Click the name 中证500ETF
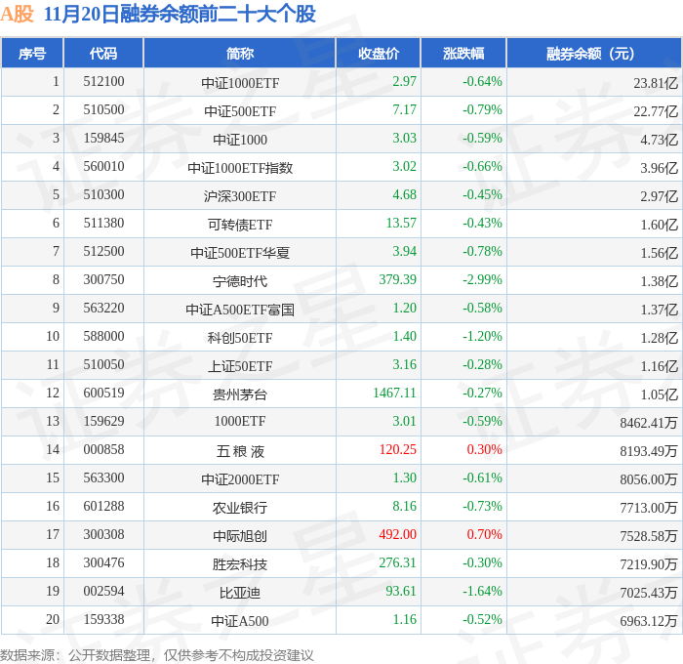This screenshot has width=683, height=664. (240, 111)
